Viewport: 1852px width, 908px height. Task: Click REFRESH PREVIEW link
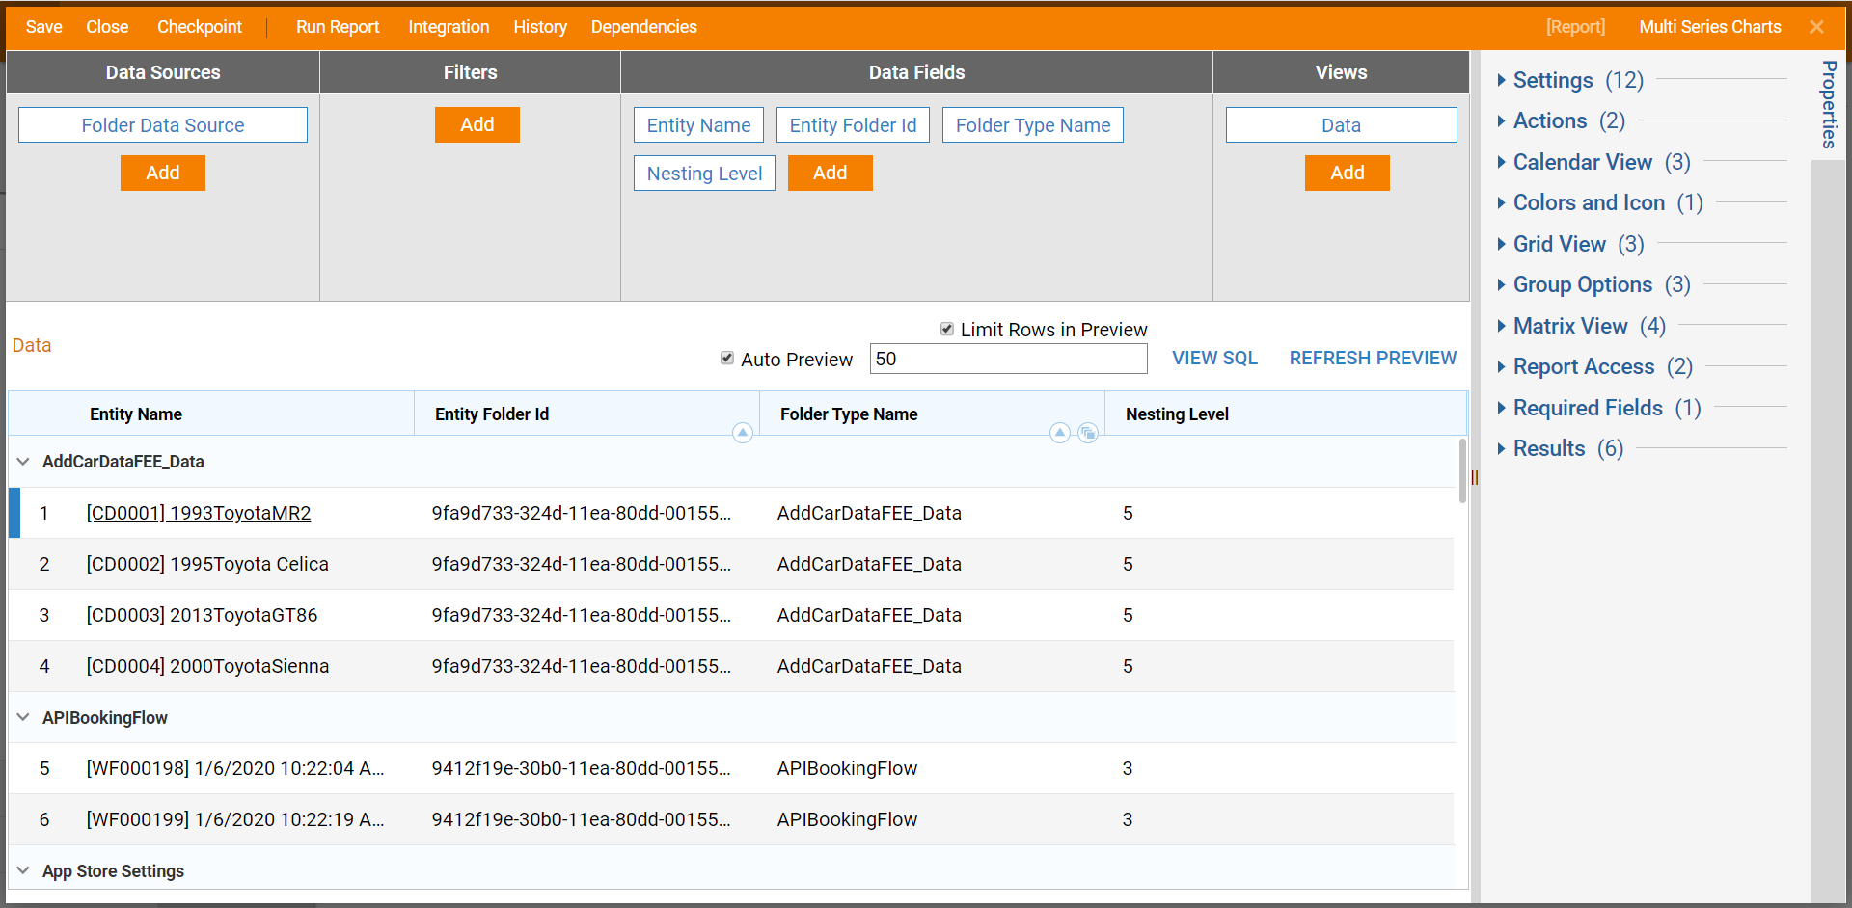click(x=1373, y=358)
